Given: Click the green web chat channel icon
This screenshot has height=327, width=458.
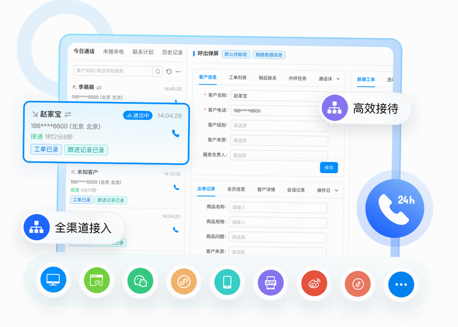Looking at the screenshot, I should coord(97,280).
